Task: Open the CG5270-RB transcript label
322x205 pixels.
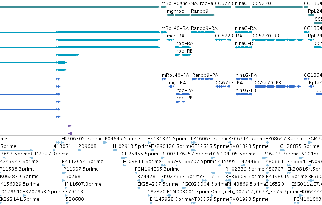Action: 266,36
